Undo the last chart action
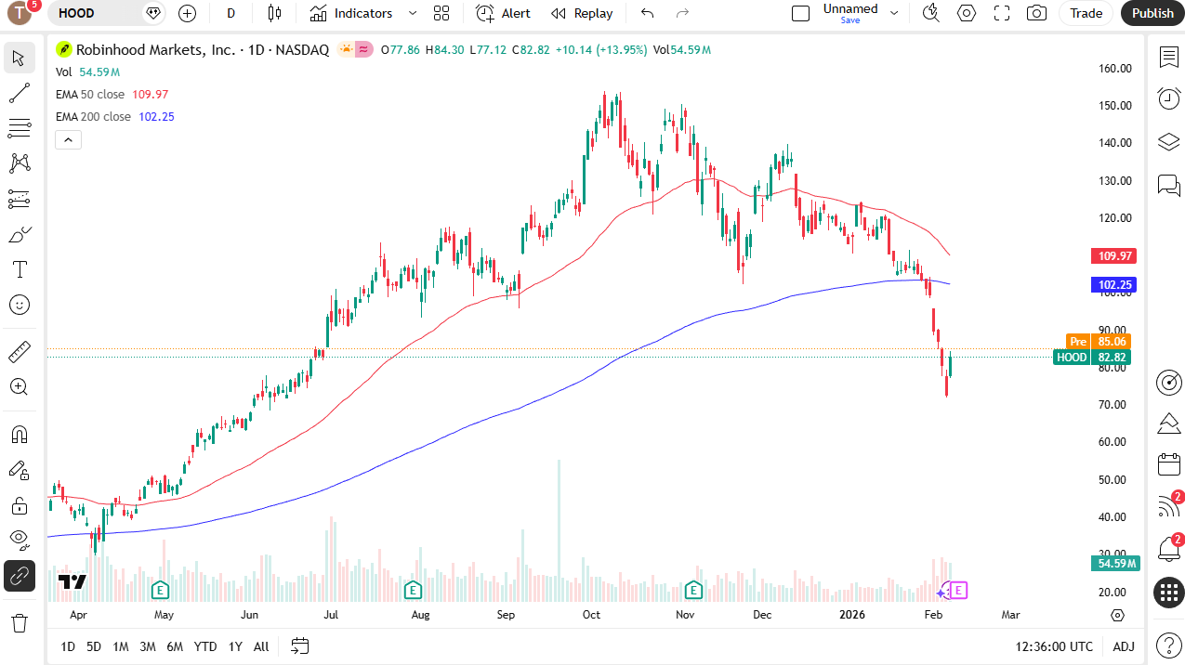Image resolution: width=1185 pixels, height=665 pixels. [648, 13]
